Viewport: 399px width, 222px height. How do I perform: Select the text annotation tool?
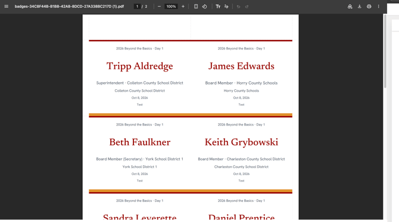pos(218,7)
